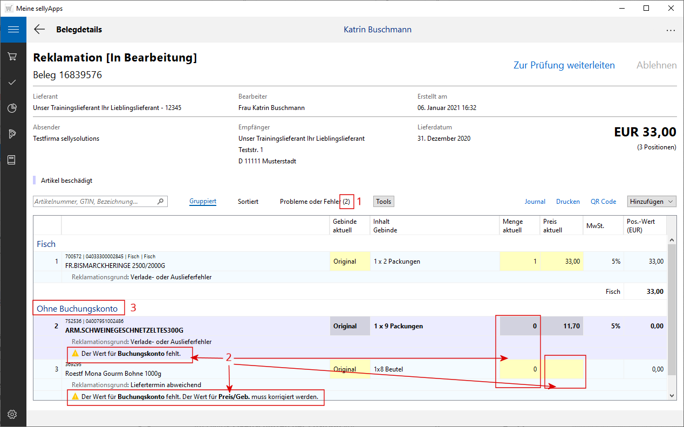The width and height of the screenshot is (684, 427).
Task: Go back using the Belegdetails arrow
Action: tap(39, 30)
